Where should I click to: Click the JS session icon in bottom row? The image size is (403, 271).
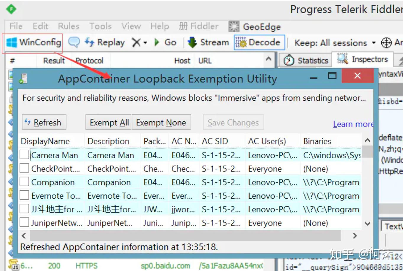14,265
